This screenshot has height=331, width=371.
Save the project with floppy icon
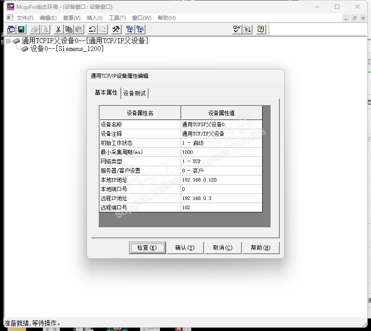(21, 29)
